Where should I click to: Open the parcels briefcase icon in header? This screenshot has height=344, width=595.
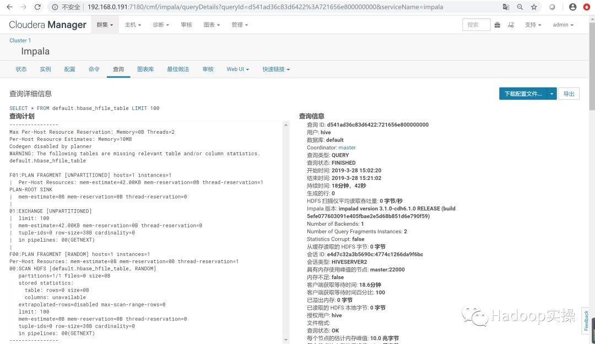coord(497,25)
